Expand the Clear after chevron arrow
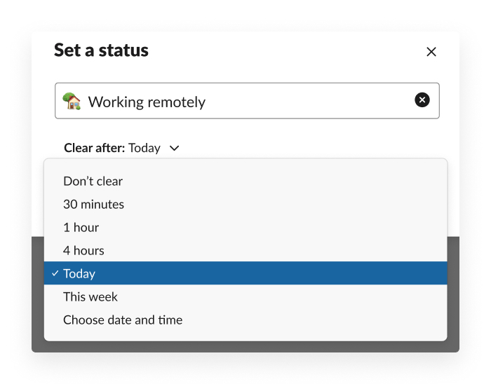 [175, 148]
